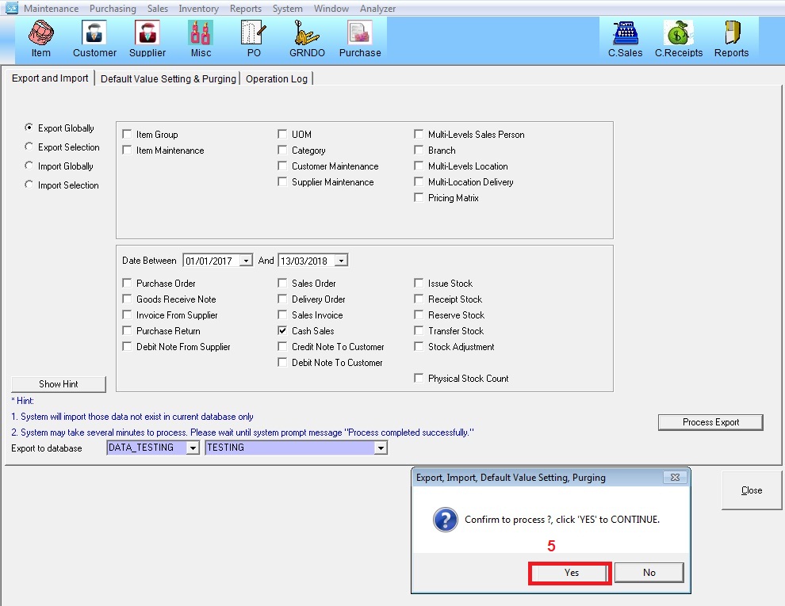Uncheck the Cash Sales checkbox
The height and width of the screenshot is (606, 785).
coord(283,331)
